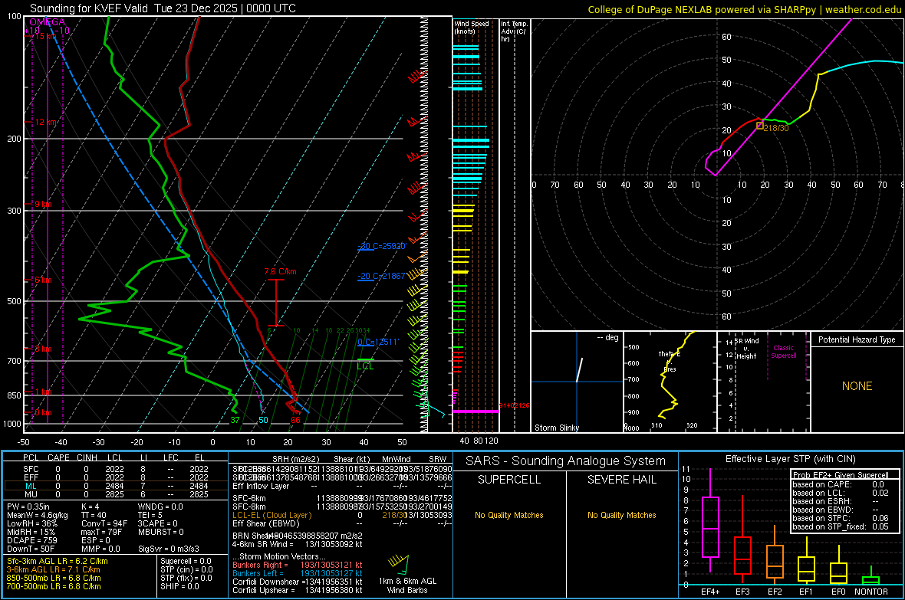Click the SEVERE HAIL heading
The image size is (905, 600).
(621, 480)
